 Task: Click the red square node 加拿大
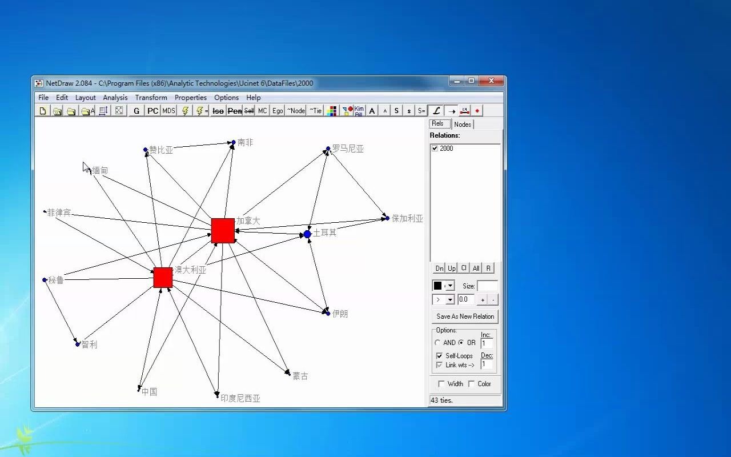point(223,231)
